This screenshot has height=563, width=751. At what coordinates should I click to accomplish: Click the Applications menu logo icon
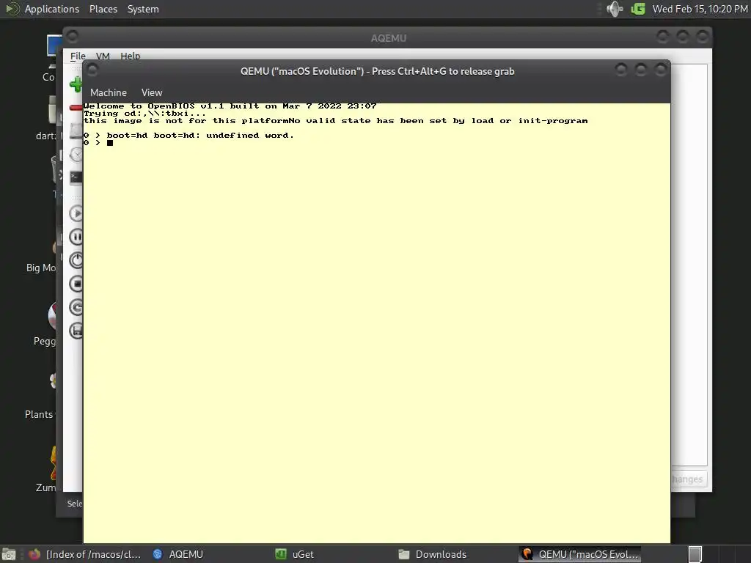click(x=12, y=9)
